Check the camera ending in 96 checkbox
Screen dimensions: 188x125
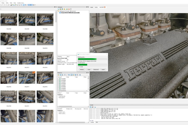[x=58, y=84]
